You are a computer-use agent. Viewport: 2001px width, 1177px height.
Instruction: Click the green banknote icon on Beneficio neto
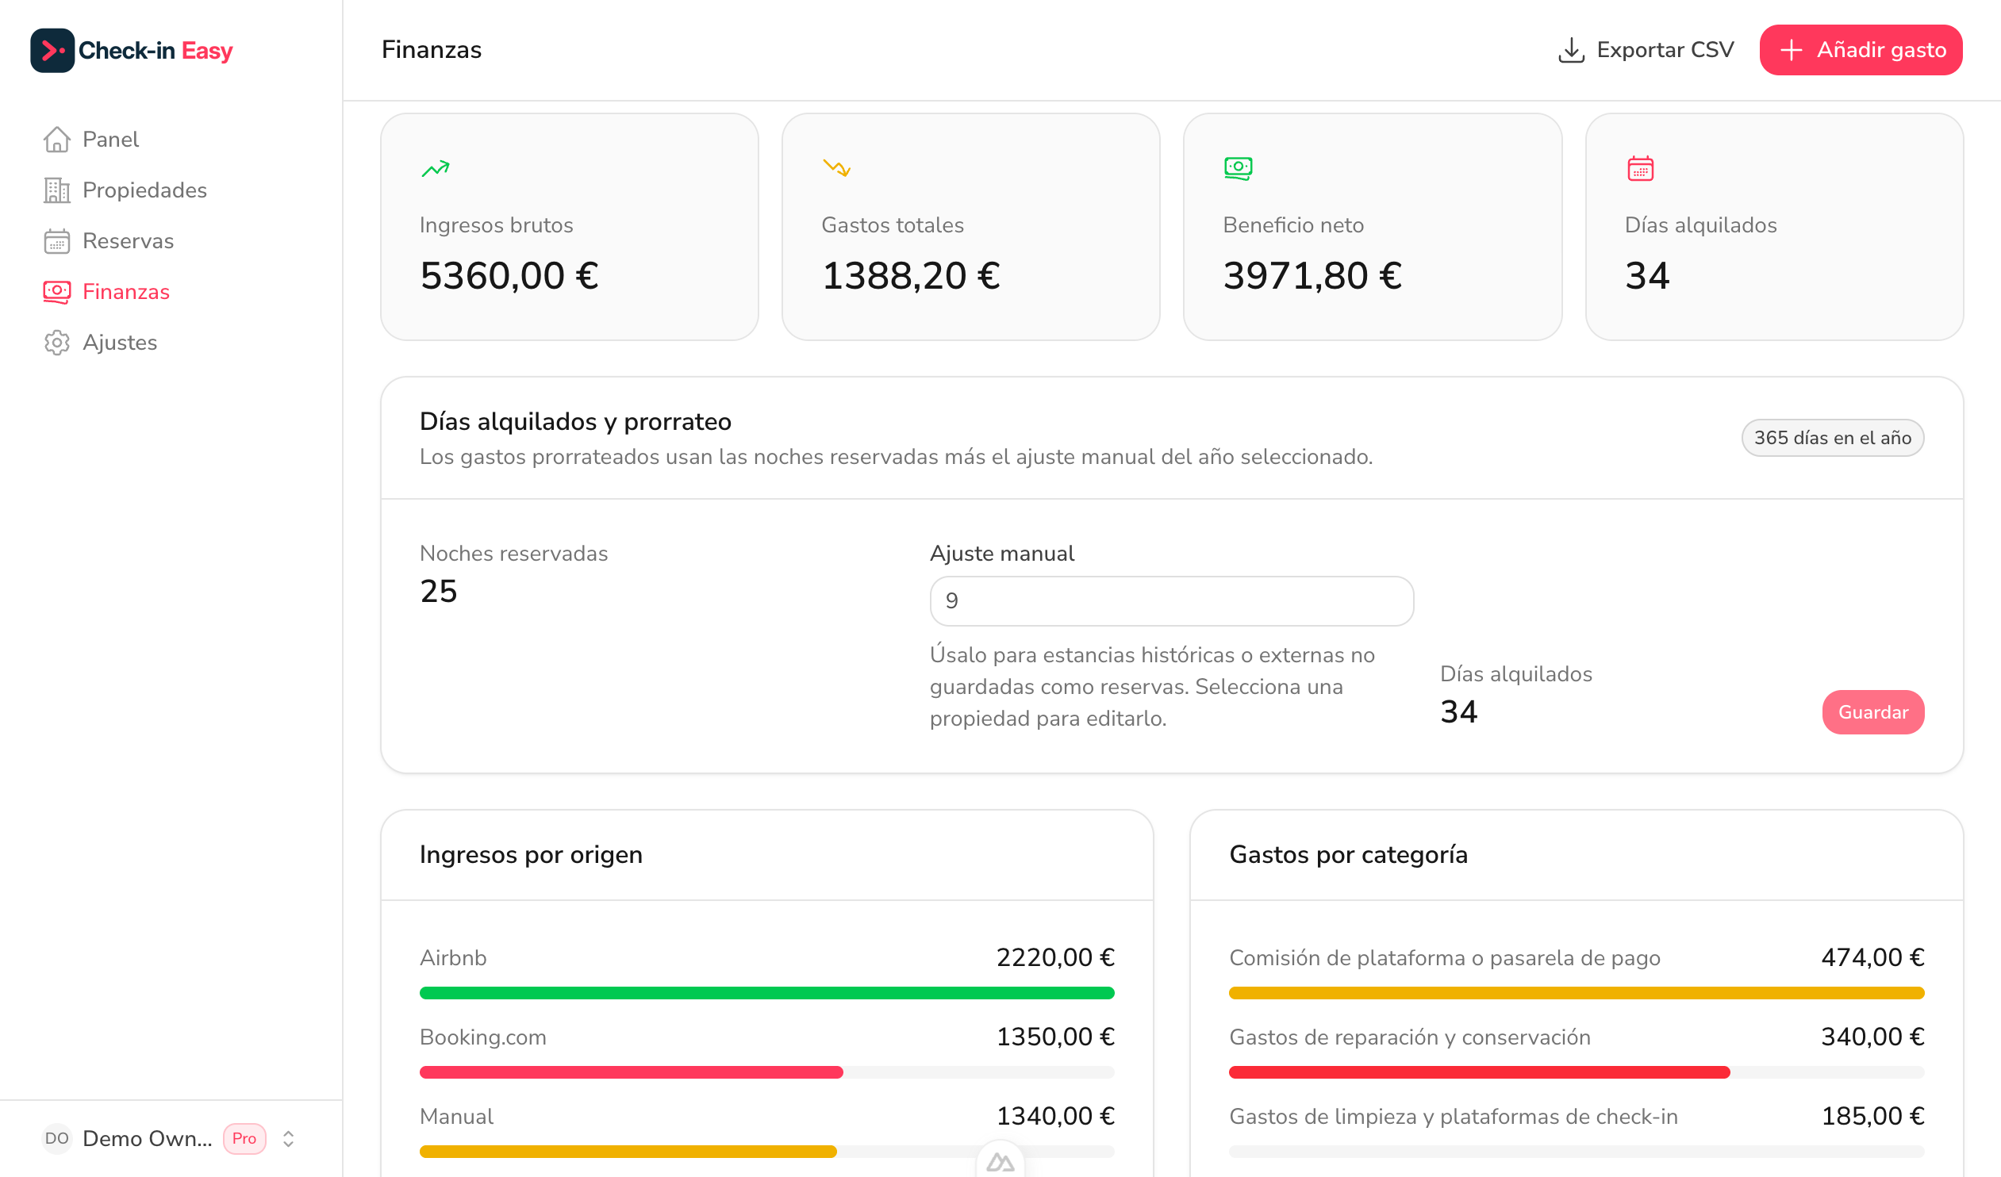[x=1238, y=168]
